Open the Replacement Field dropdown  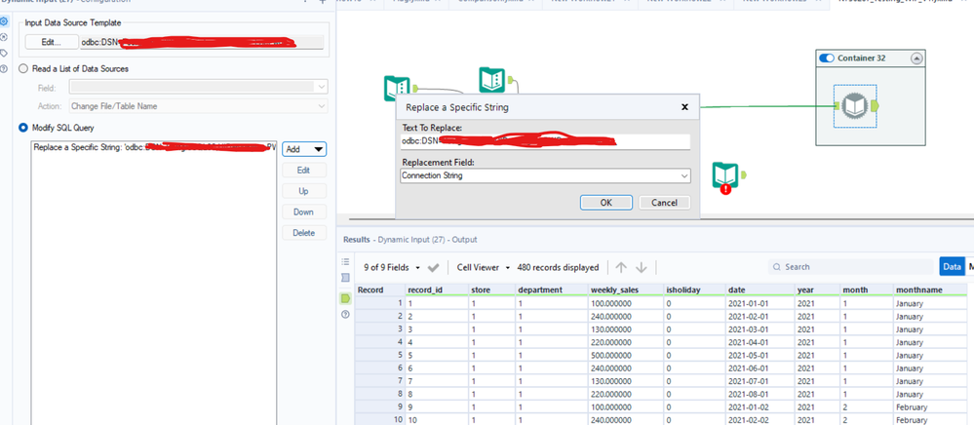545,175
